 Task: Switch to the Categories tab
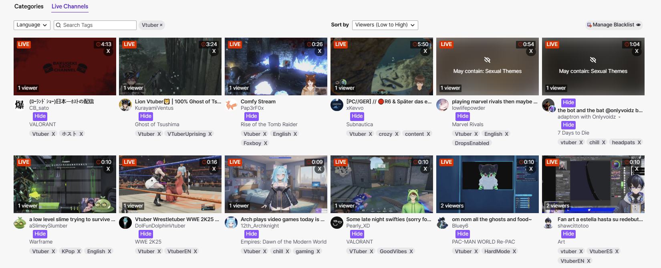tap(29, 6)
